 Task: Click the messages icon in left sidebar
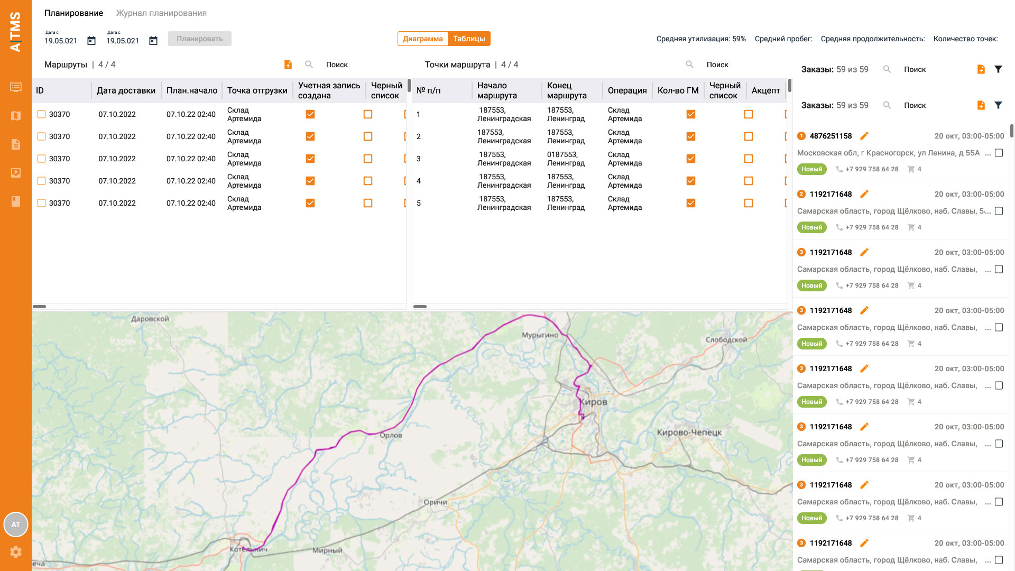pos(16,87)
